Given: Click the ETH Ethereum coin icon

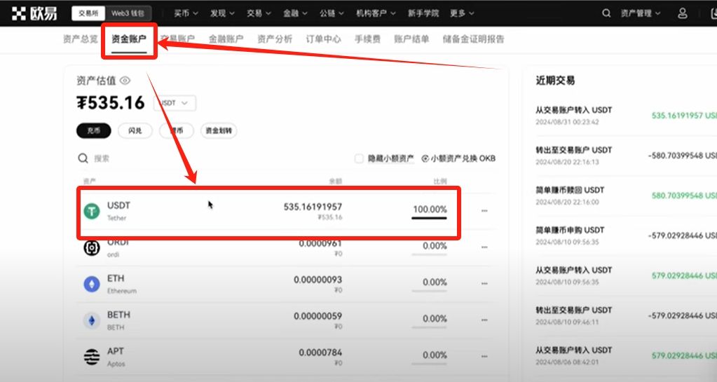Looking at the screenshot, I should point(92,284).
